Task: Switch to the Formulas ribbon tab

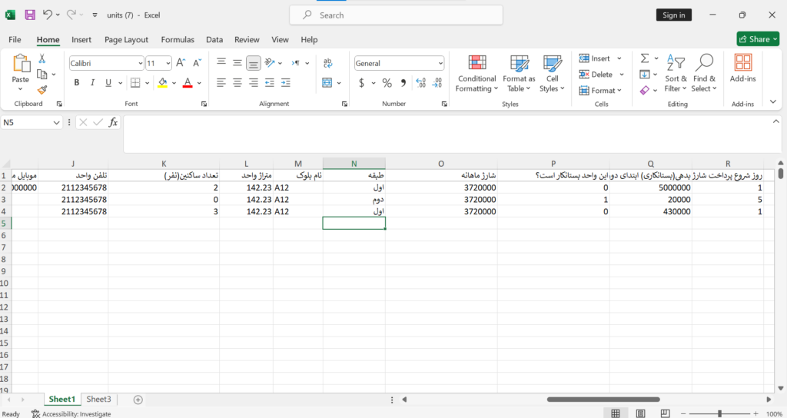Action: point(178,40)
